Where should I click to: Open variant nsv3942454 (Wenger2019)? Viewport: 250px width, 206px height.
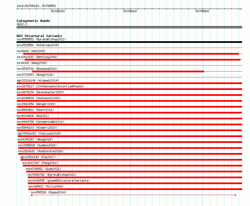(36, 104)
